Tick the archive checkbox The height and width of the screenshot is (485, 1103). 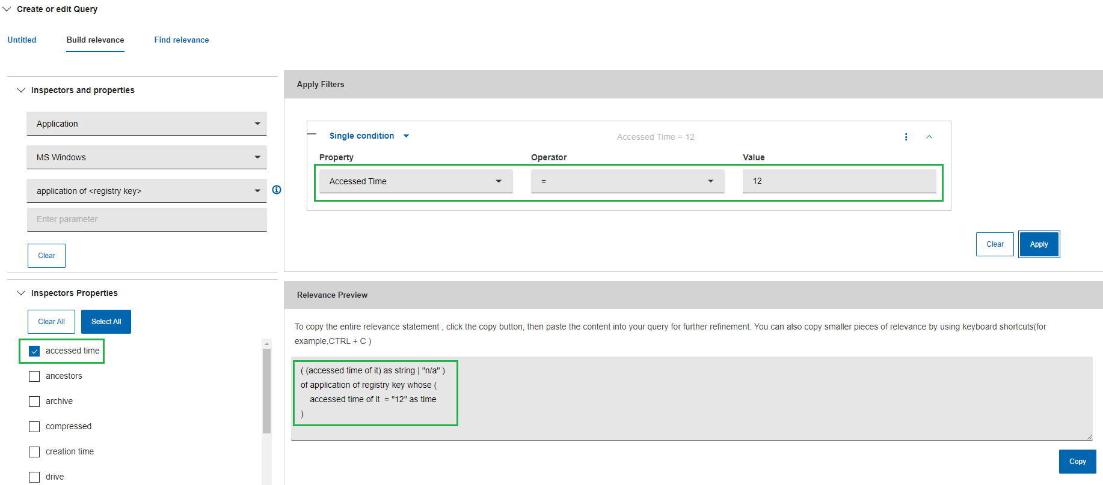coord(34,402)
